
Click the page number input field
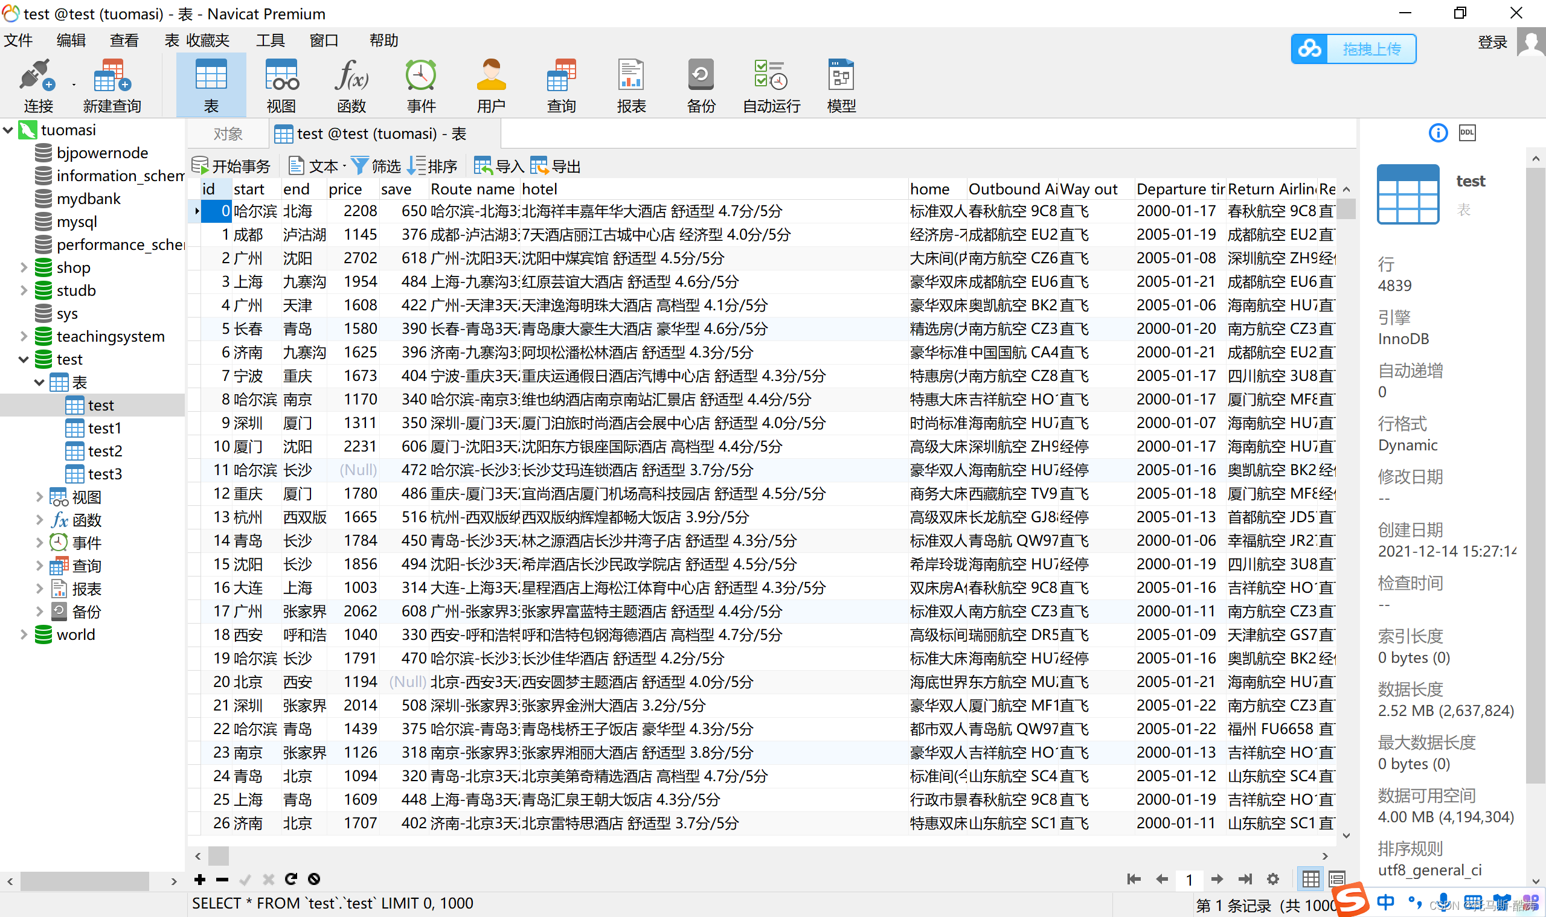tap(1188, 880)
